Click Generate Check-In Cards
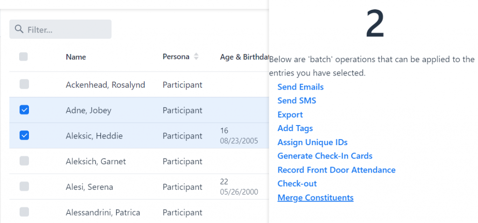This screenshot has width=478, height=223. [x=325, y=156]
